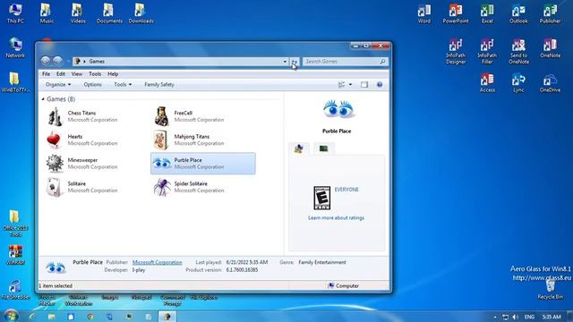Open the Microsoft Corporation publisher link
The image size is (573, 322).
pyautogui.click(x=158, y=262)
